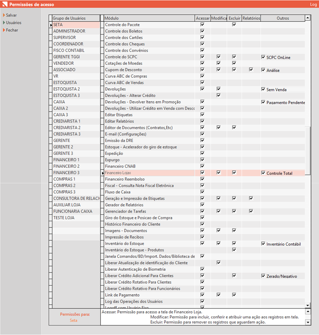Toggle Excluir for Financeiro Lojas
The height and width of the screenshot is (335, 319).
pyautogui.click(x=234, y=172)
